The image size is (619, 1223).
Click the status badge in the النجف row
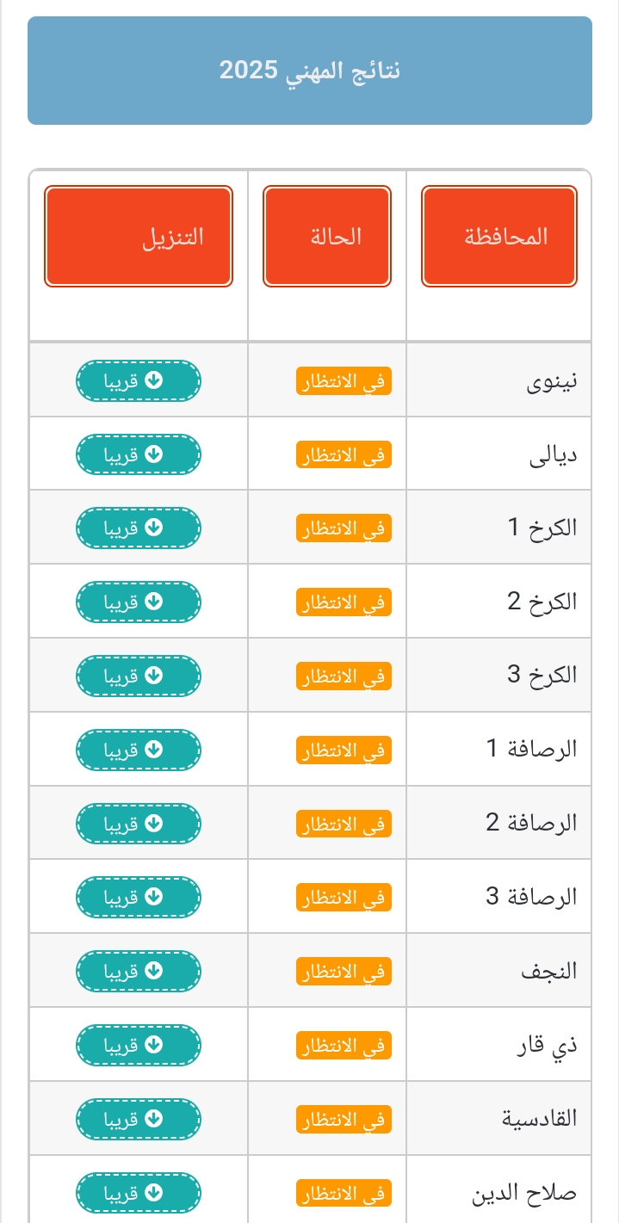(x=344, y=972)
